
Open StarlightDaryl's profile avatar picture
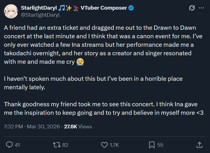(11, 11)
